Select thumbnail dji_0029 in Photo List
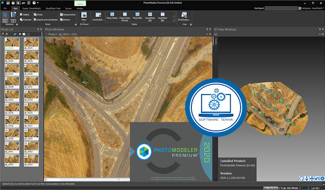The width and height of the screenshot is (325, 190). 12,83
